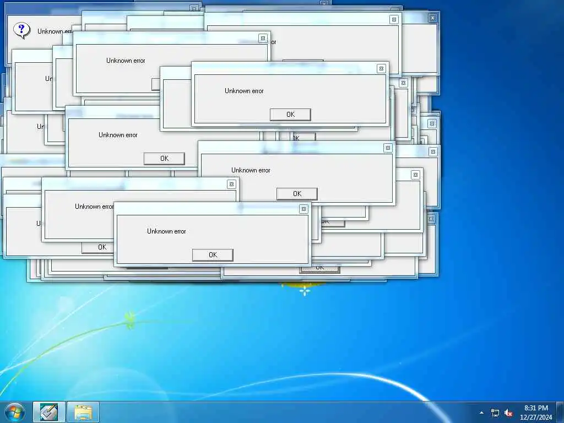Open the pencil-and-checkmark app in the taskbar
The image size is (564, 423).
(49, 412)
